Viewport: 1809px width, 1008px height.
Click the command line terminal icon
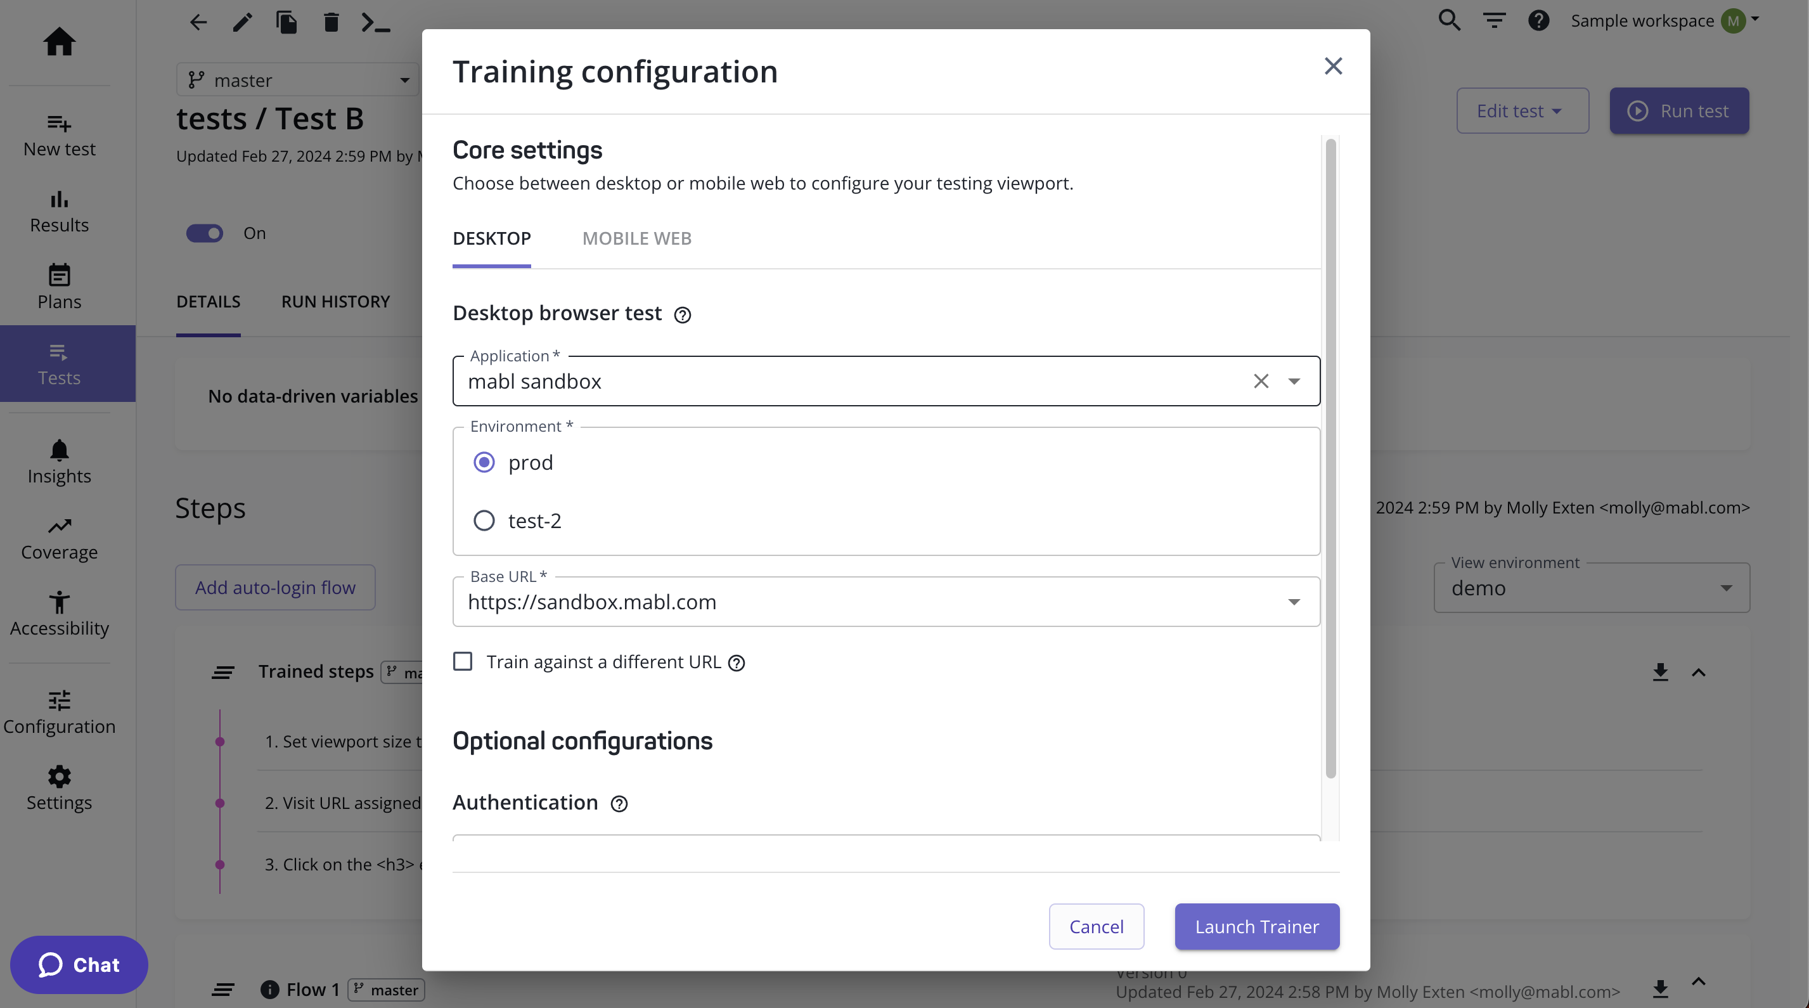coord(375,22)
